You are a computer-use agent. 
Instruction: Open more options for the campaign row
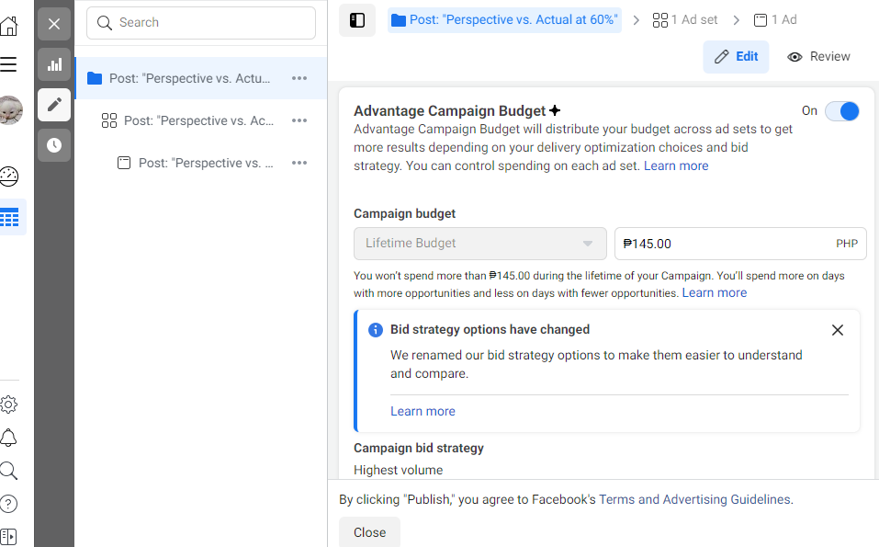coord(299,78)
